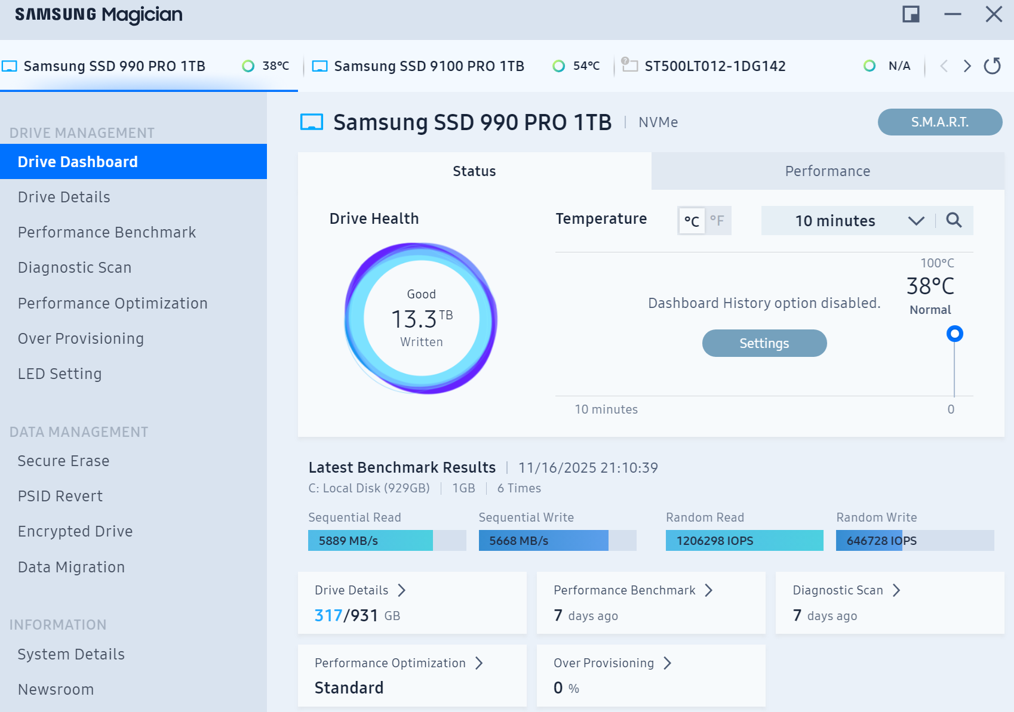Screen dimensions: 1014x712
Task: Click the Sequential Write 5668 MB/s bar
Action: pyautogui.click(x=558, y=541)
